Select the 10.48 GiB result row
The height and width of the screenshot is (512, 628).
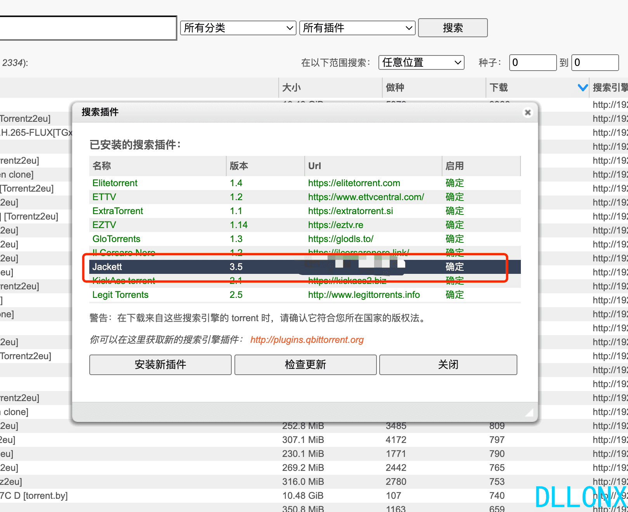[x=314, y=496]
